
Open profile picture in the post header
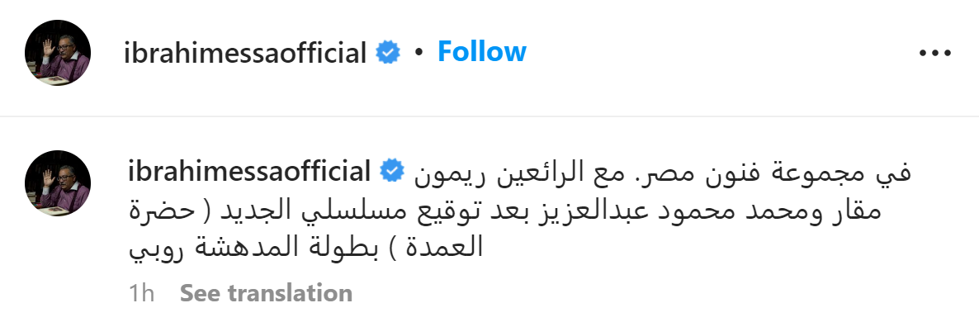coord(58,53)
